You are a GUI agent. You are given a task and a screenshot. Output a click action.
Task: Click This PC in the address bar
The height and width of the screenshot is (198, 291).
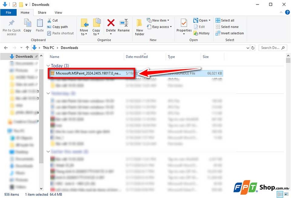click(x=48, y=48)
